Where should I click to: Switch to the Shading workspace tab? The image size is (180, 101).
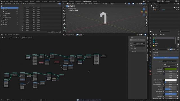[x=58, y=1]
